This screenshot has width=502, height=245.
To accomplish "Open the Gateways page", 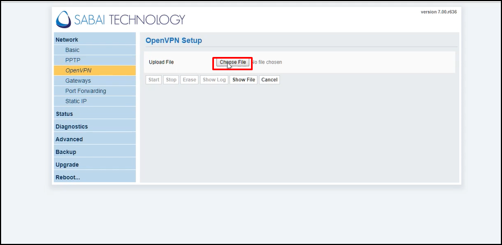I will tap(78, 81).
